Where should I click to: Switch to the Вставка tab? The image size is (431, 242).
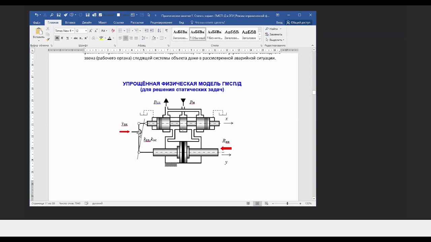70,23
